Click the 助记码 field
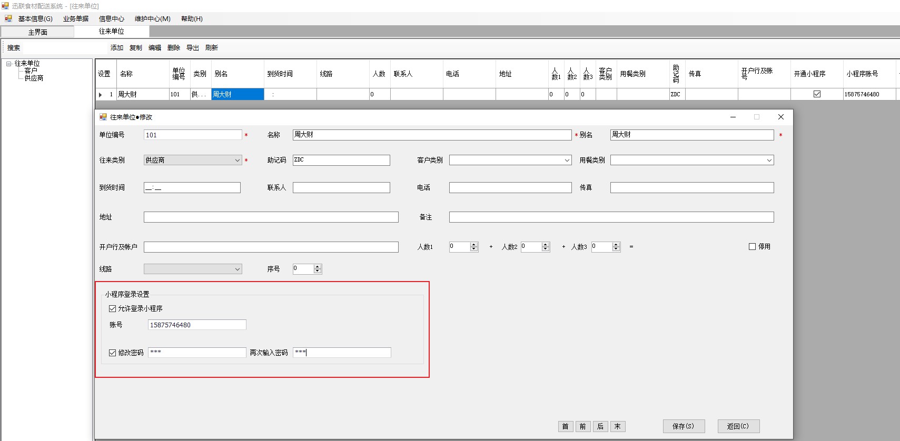900x441 pixels. click(341, 160)
